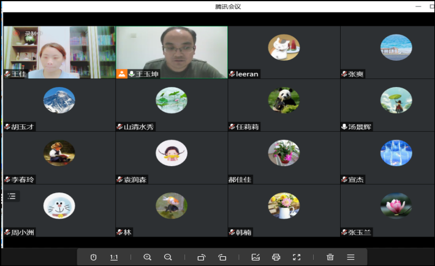
Task: Click the muted mic icon beside leeran
Action: [232, 74]
